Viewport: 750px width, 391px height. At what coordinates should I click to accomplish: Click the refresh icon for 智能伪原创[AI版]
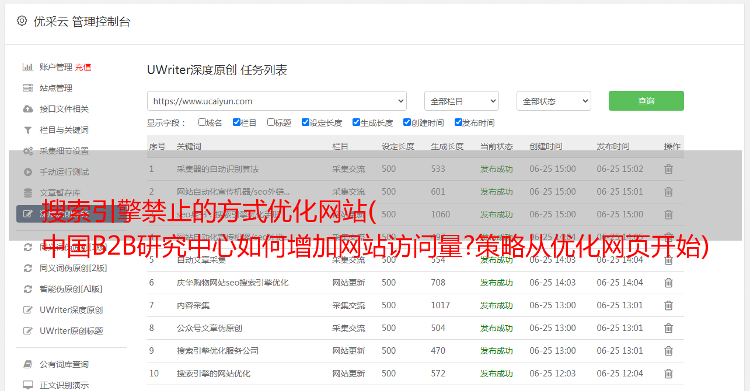click(27, 289)
